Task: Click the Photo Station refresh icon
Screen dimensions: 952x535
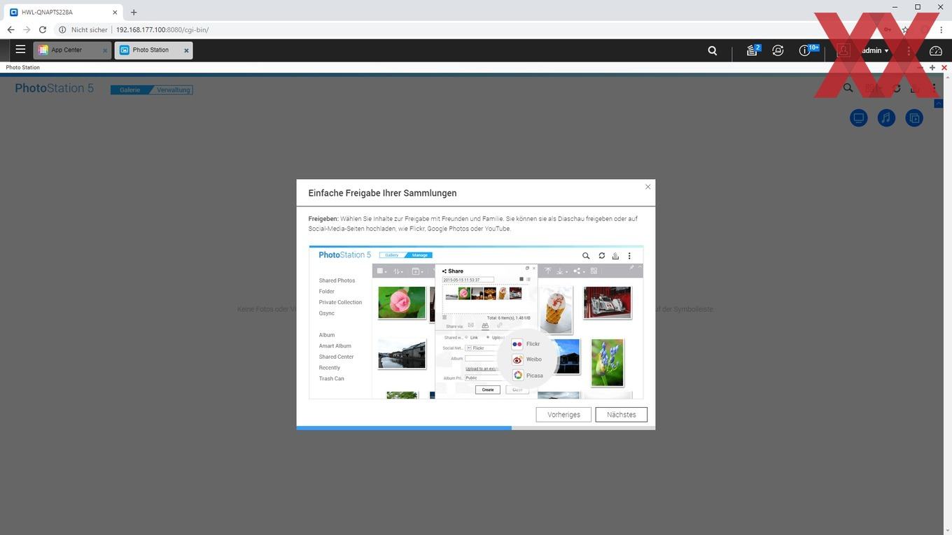Action: pos(897,88)
